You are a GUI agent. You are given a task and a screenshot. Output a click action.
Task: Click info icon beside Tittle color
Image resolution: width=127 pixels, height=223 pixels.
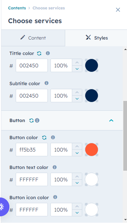point(48,53)
